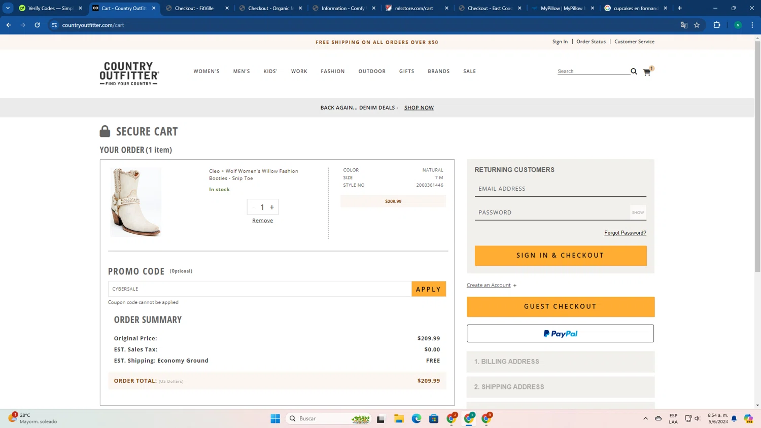This screenshot has height=428, width=761.
Task: Toggle SHOW password visibility
Action: [638, 212]
